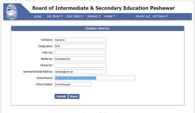Click the [RAHAT ALI] user link
The width and height of the screenshot is (195, 113).
pyautogui.click(x=143, y=17)
